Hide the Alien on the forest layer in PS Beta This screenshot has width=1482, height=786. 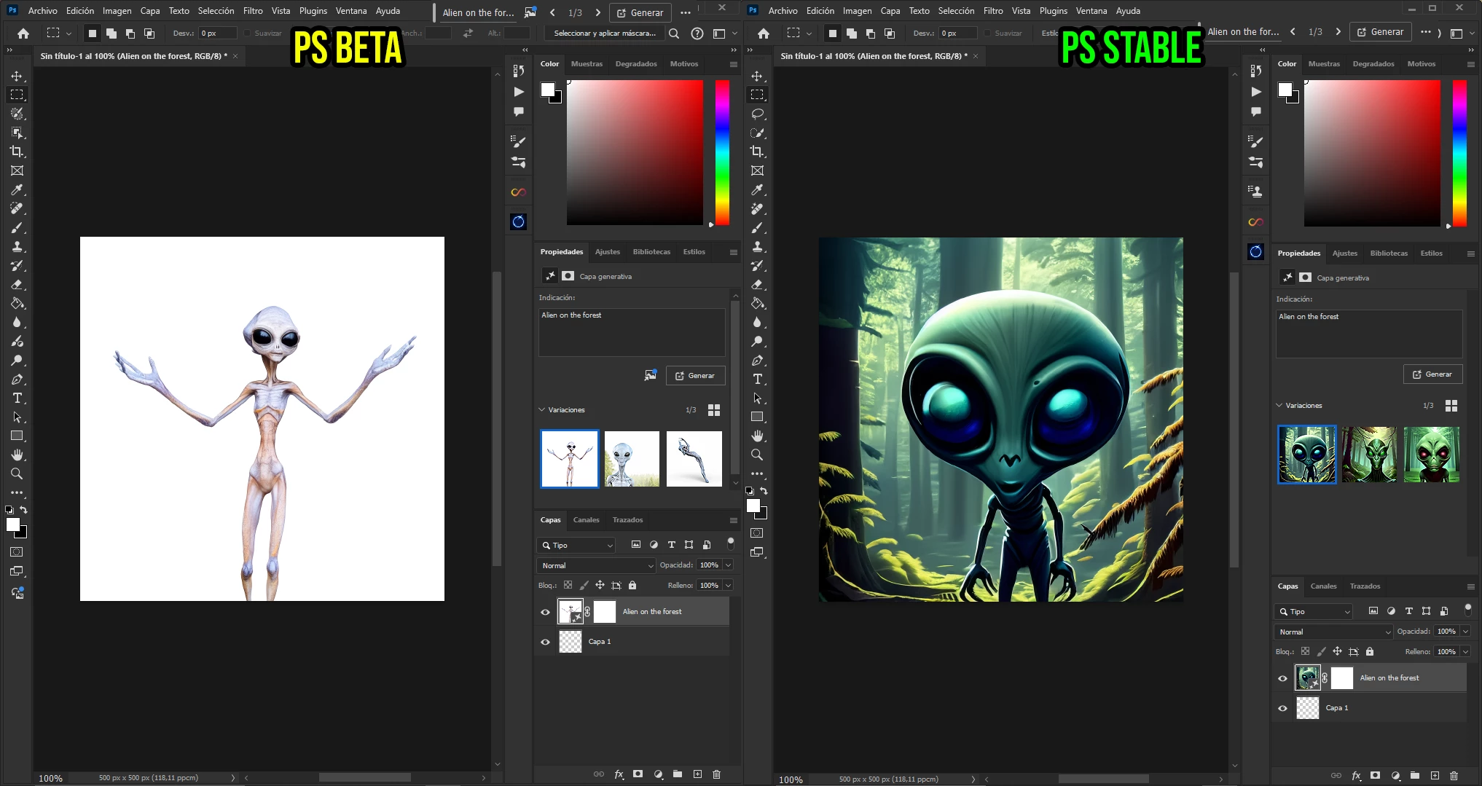click(545, 612)
